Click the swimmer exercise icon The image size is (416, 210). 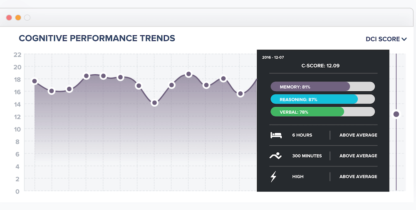(x=275, y=156)
